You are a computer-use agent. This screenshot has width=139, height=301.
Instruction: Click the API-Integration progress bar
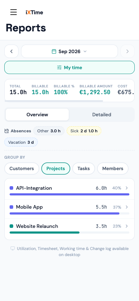click(x=69, y=194)
